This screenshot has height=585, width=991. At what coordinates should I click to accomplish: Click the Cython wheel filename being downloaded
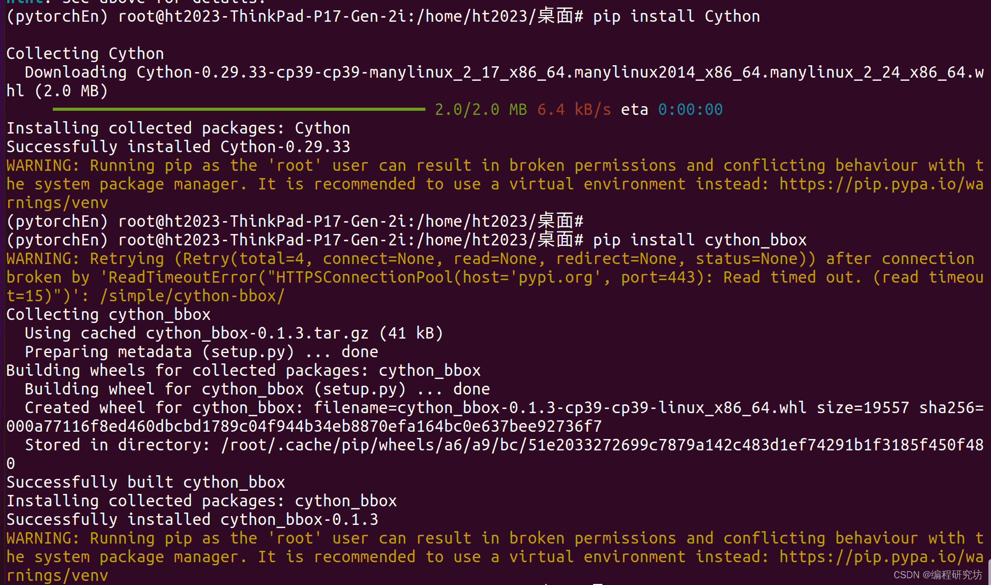tap(560, 72)
